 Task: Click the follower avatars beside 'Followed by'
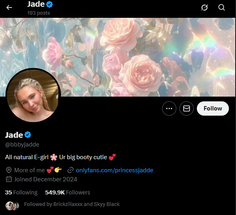pos(12,206)
